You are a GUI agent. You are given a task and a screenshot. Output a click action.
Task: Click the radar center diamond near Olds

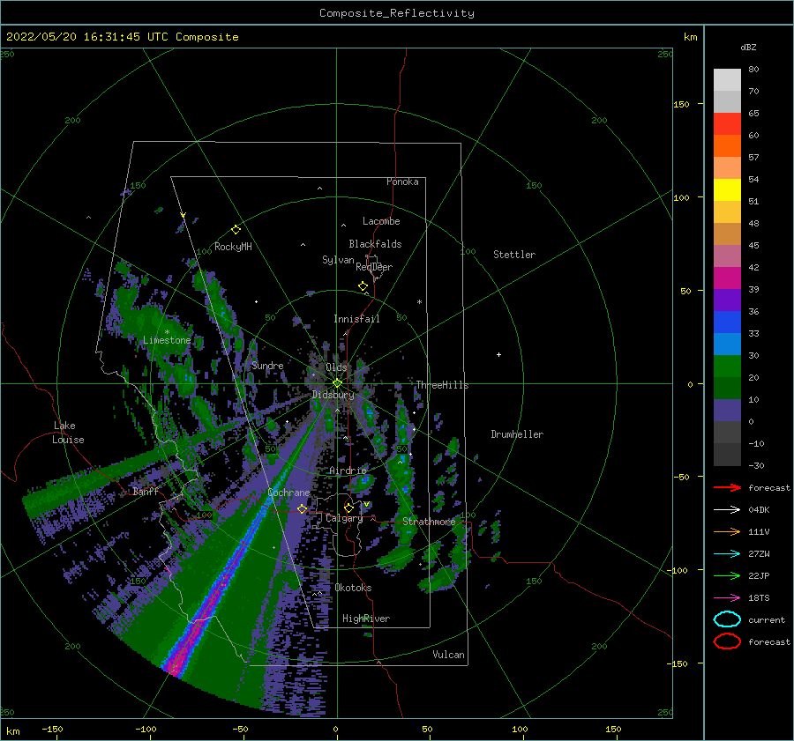tap(337, 383)
